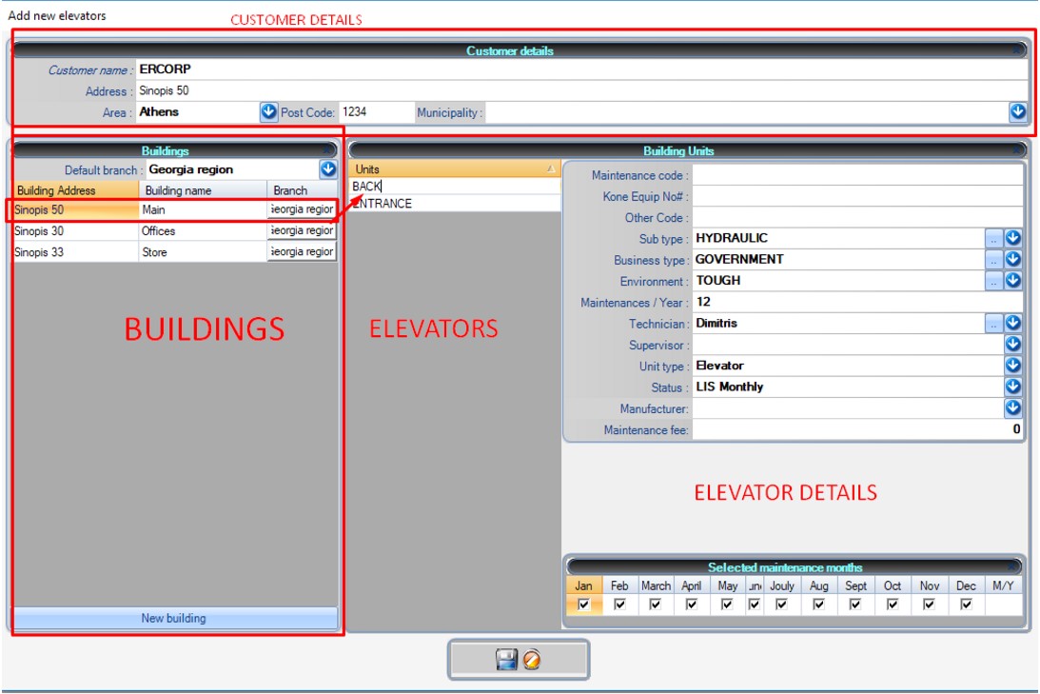
Task: Open the Status dropdown list
Action: click(1013, 387)
